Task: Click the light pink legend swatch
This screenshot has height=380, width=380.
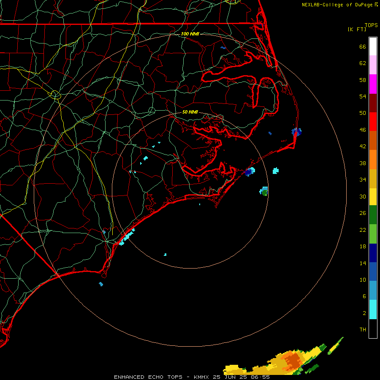Action: point(373,65)
